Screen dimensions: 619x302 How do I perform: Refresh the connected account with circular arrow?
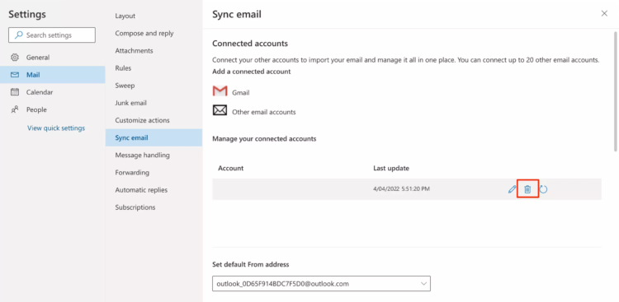(543, 189)
